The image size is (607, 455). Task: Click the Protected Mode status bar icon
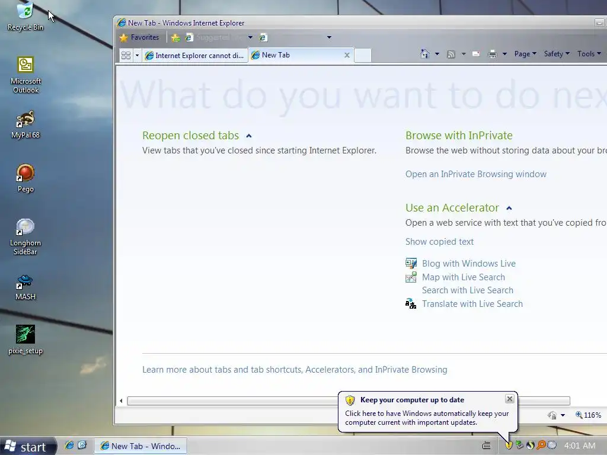[552, 415]
